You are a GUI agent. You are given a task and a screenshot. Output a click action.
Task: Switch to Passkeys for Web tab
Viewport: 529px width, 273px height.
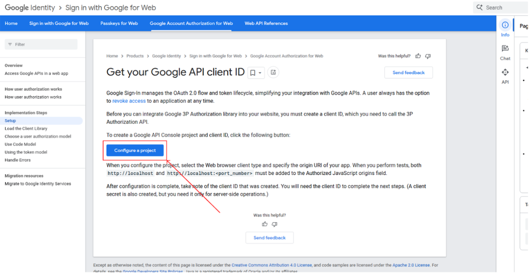tap(119, 24)
